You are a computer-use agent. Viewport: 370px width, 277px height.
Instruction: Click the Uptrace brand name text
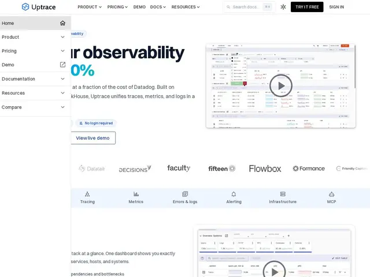tap(43, 7)
